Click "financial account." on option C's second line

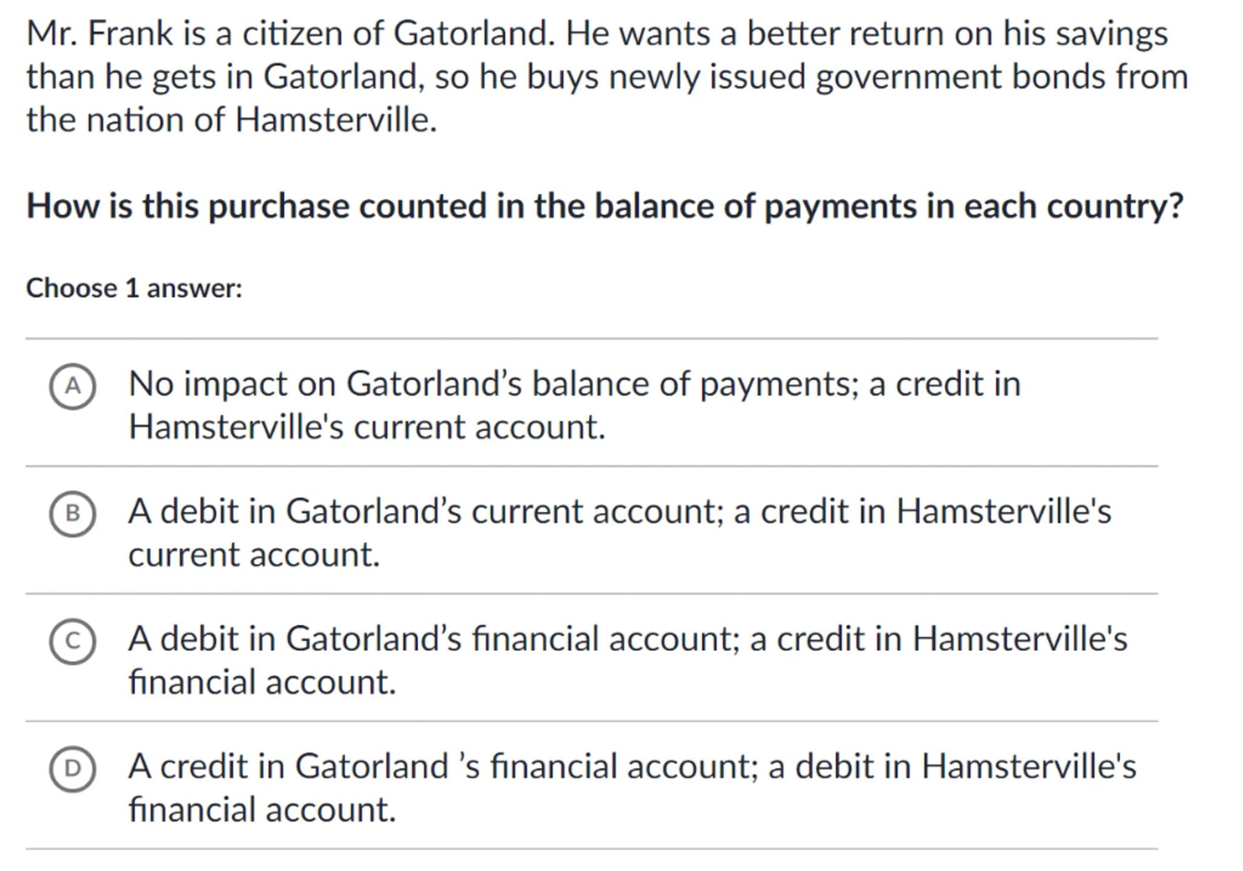click(x=262, y=682)
